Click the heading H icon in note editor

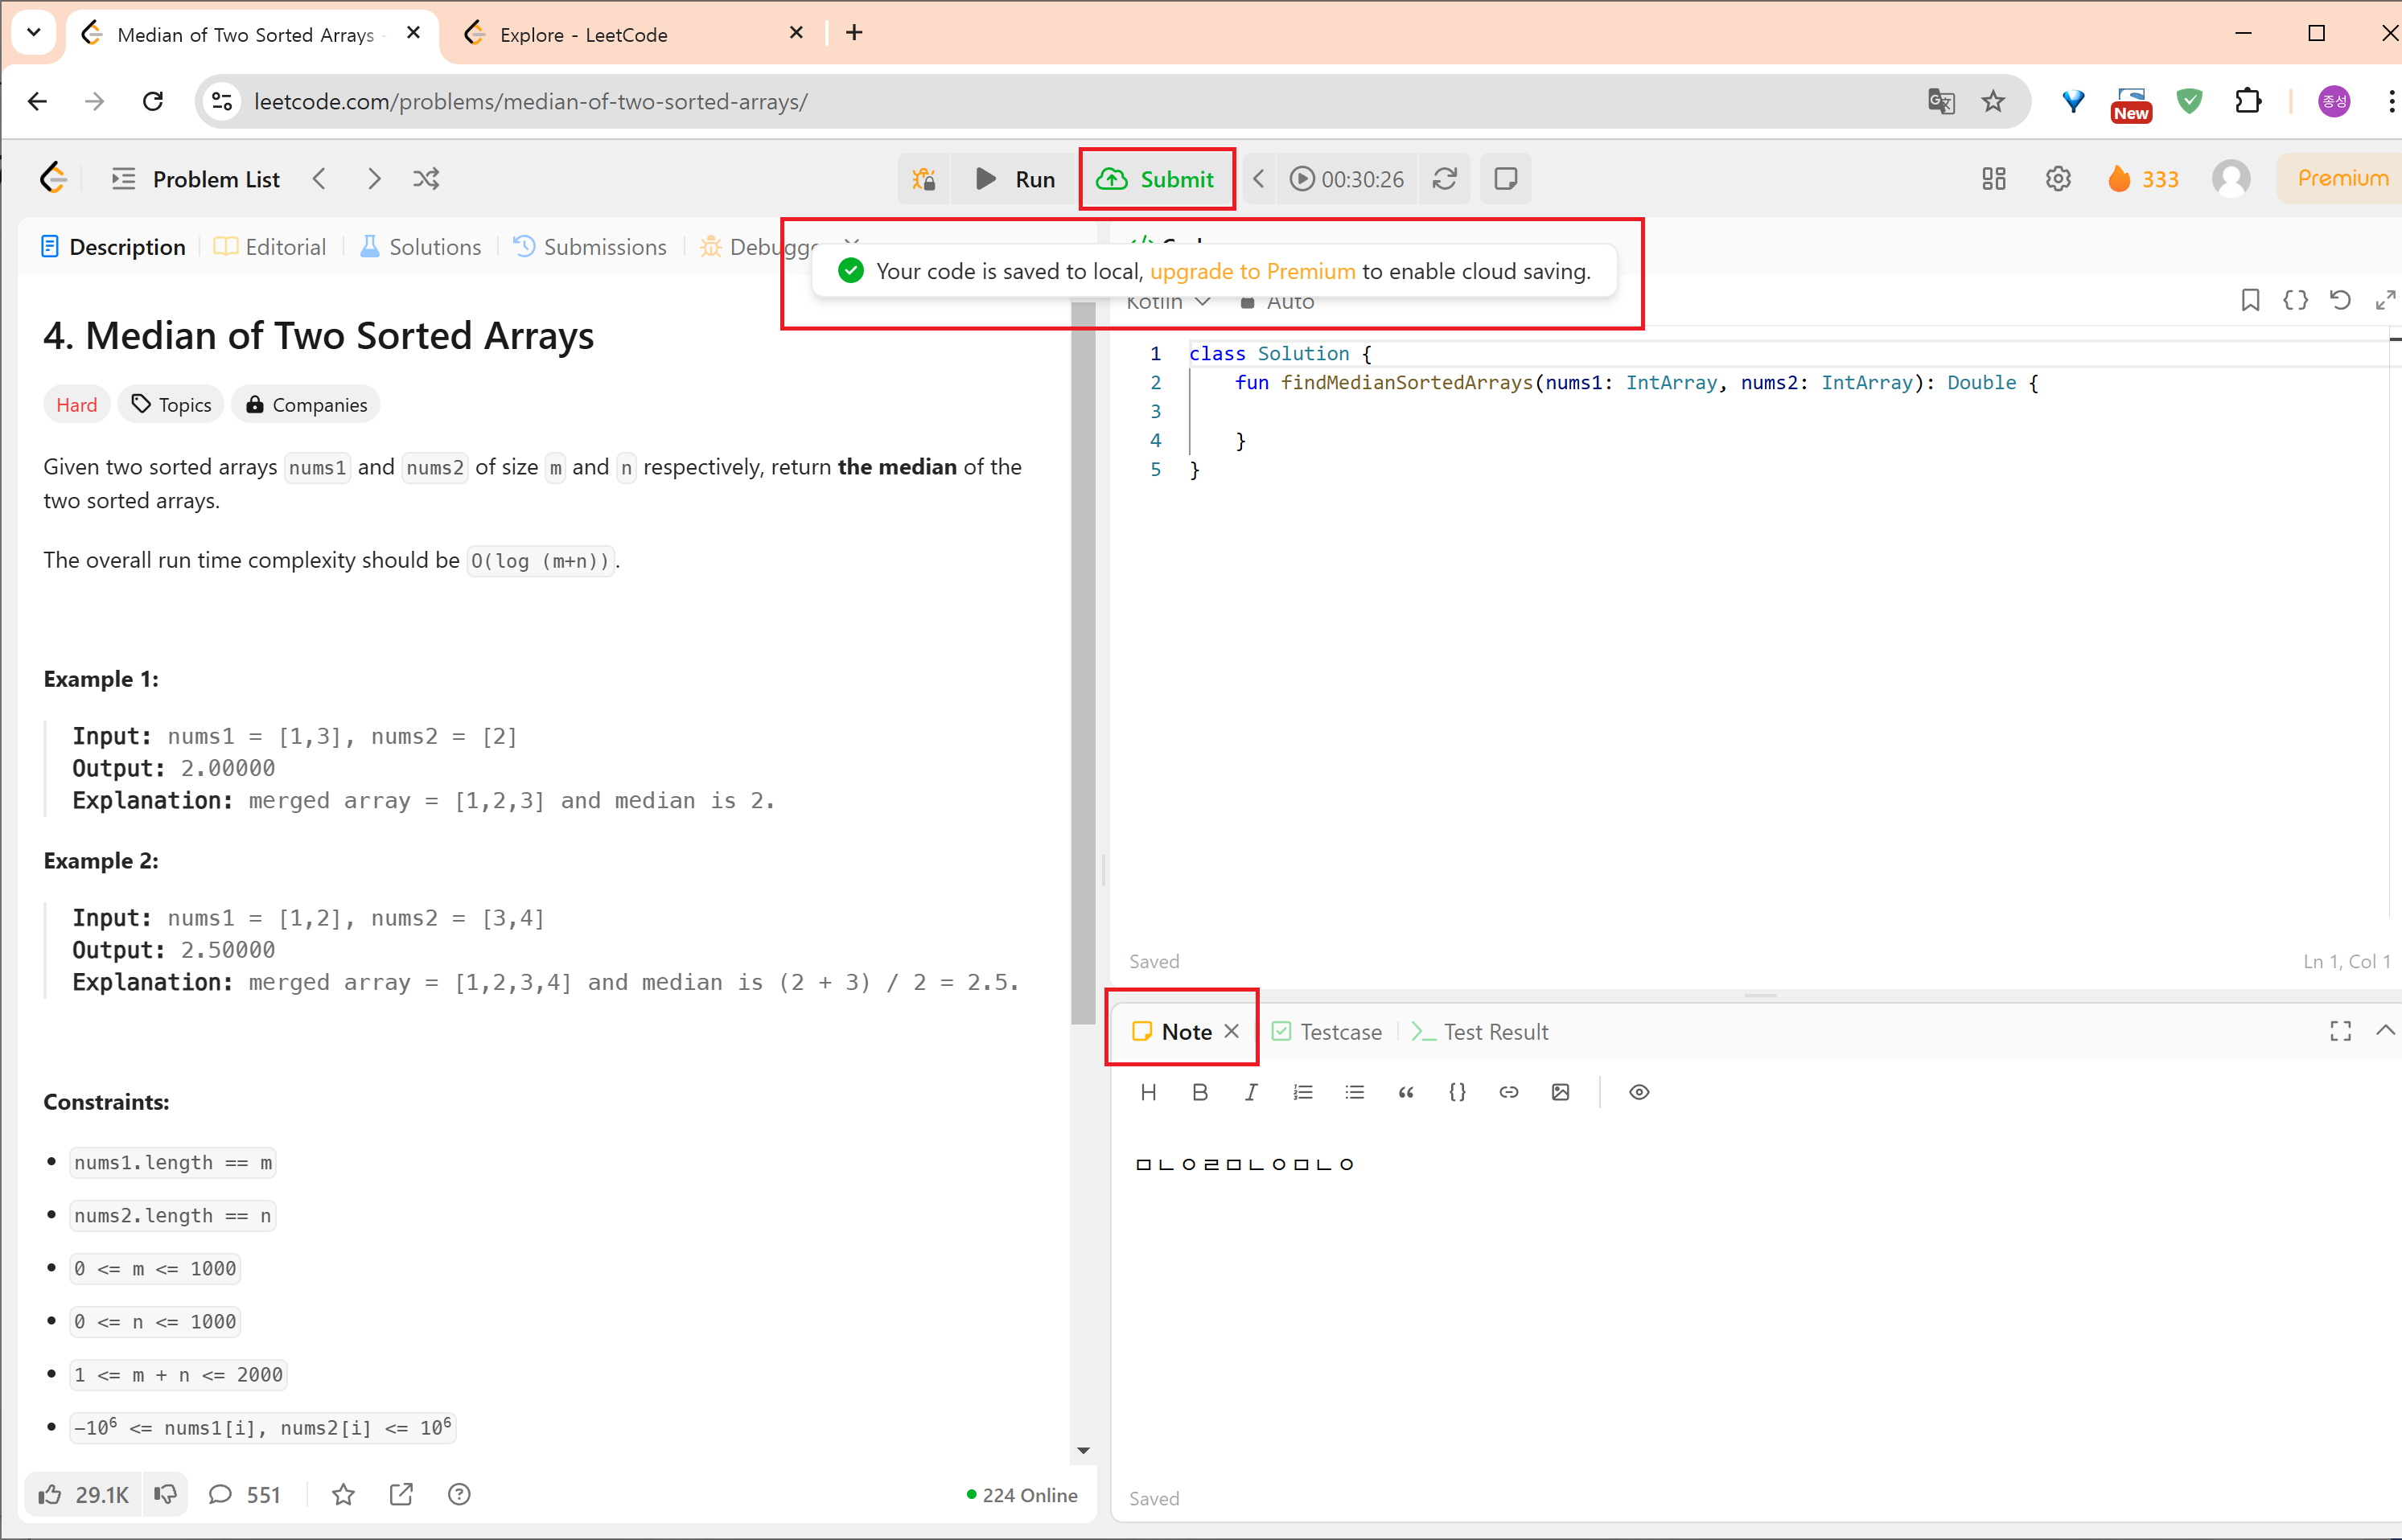pos(1148,1092)
